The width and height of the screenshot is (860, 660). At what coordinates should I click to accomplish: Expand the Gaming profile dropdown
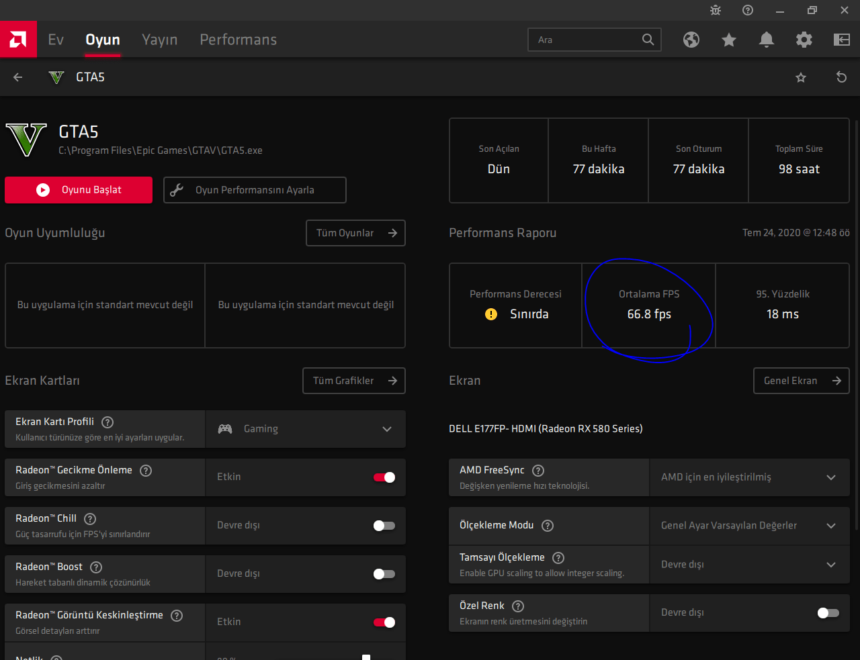387,429
